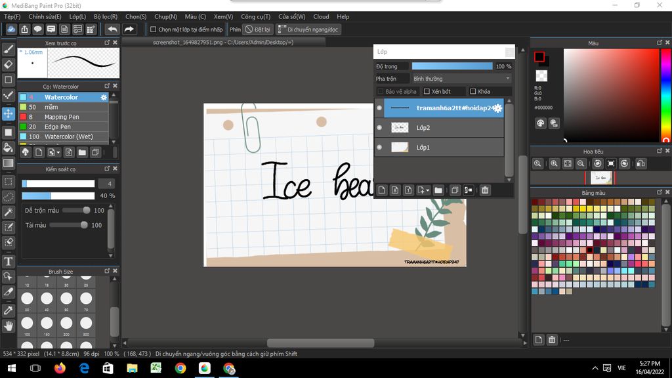Click the screenshot_1649827951.png document tab

[x=223, y=43]
